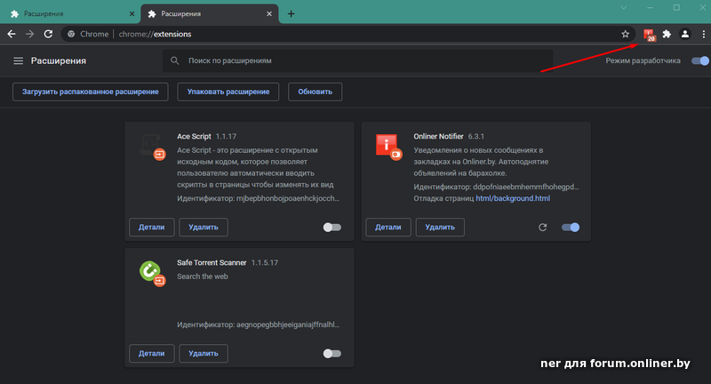This screenshot has width=711, height=384.
Task: Click the Ace Script extension icon
Action: (x=152, y=147)
